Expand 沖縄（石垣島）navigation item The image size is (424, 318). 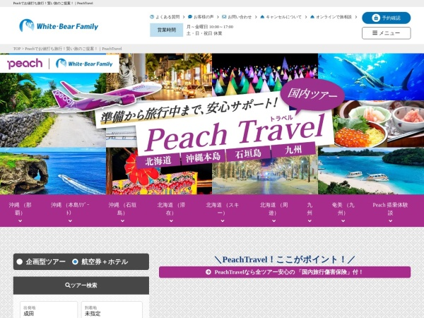pyautogui.click(x=122, y=211)
